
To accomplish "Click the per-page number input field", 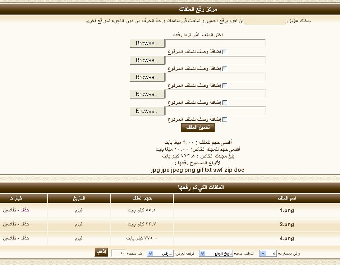I will click(x=119, y=253).
